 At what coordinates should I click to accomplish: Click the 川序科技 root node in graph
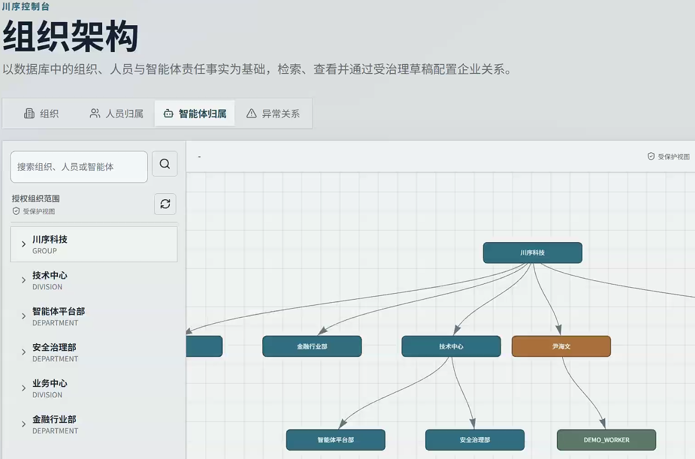(x=533, y=252)
